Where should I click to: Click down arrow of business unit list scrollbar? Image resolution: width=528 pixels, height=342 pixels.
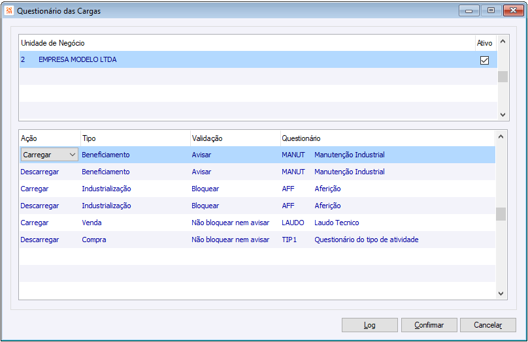503,115
